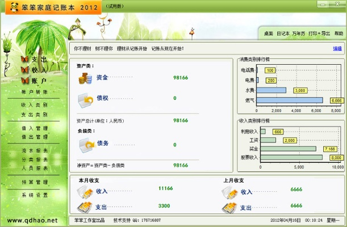Click the 债务 label link
Viewport: 347px width, 227px height.
click(103, 143)
